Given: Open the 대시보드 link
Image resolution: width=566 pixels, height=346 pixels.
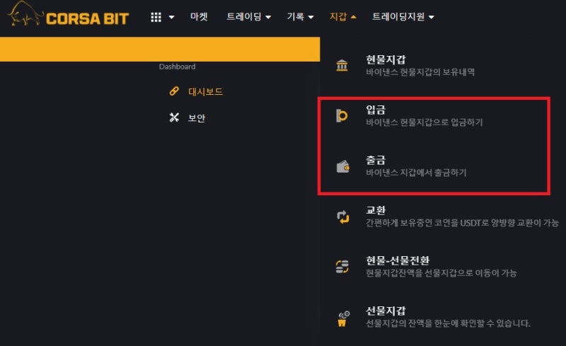Looking at the screenshot, I should click(x=205, y=92).
